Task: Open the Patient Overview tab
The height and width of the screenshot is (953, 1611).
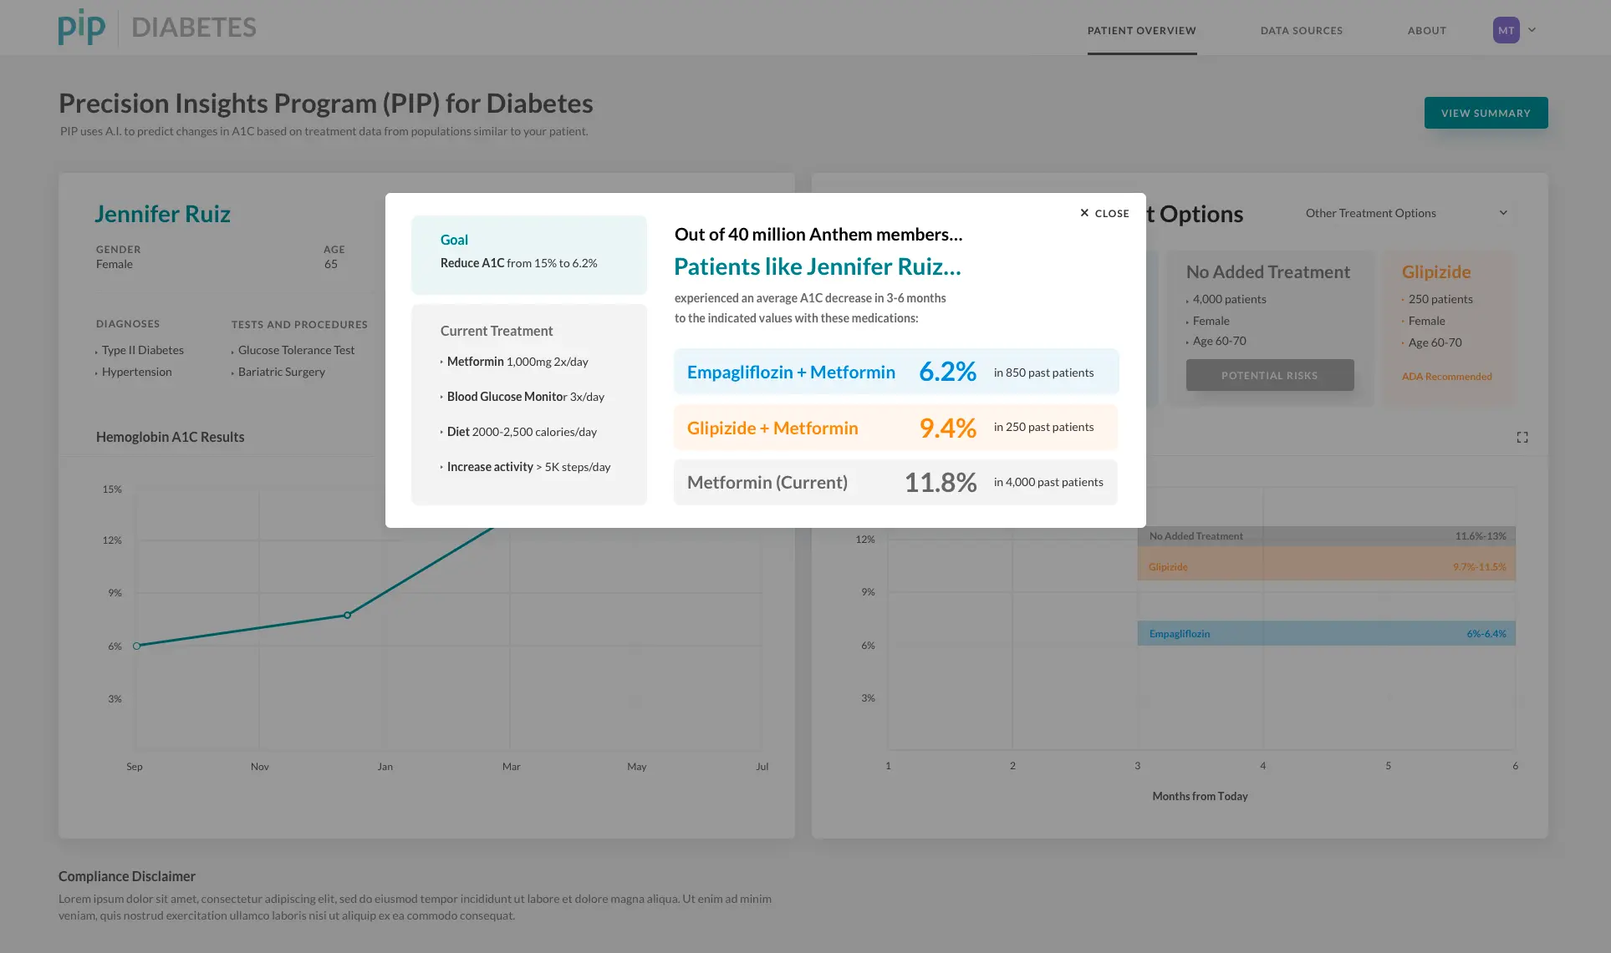Action: click(x=1141, y=31)
